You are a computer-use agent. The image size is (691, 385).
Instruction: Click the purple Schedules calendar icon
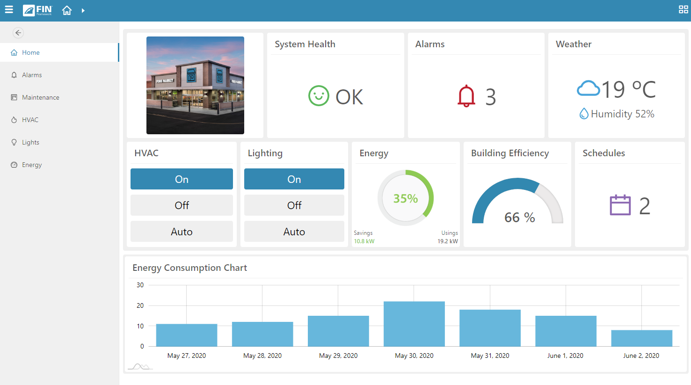coord(620,205)
